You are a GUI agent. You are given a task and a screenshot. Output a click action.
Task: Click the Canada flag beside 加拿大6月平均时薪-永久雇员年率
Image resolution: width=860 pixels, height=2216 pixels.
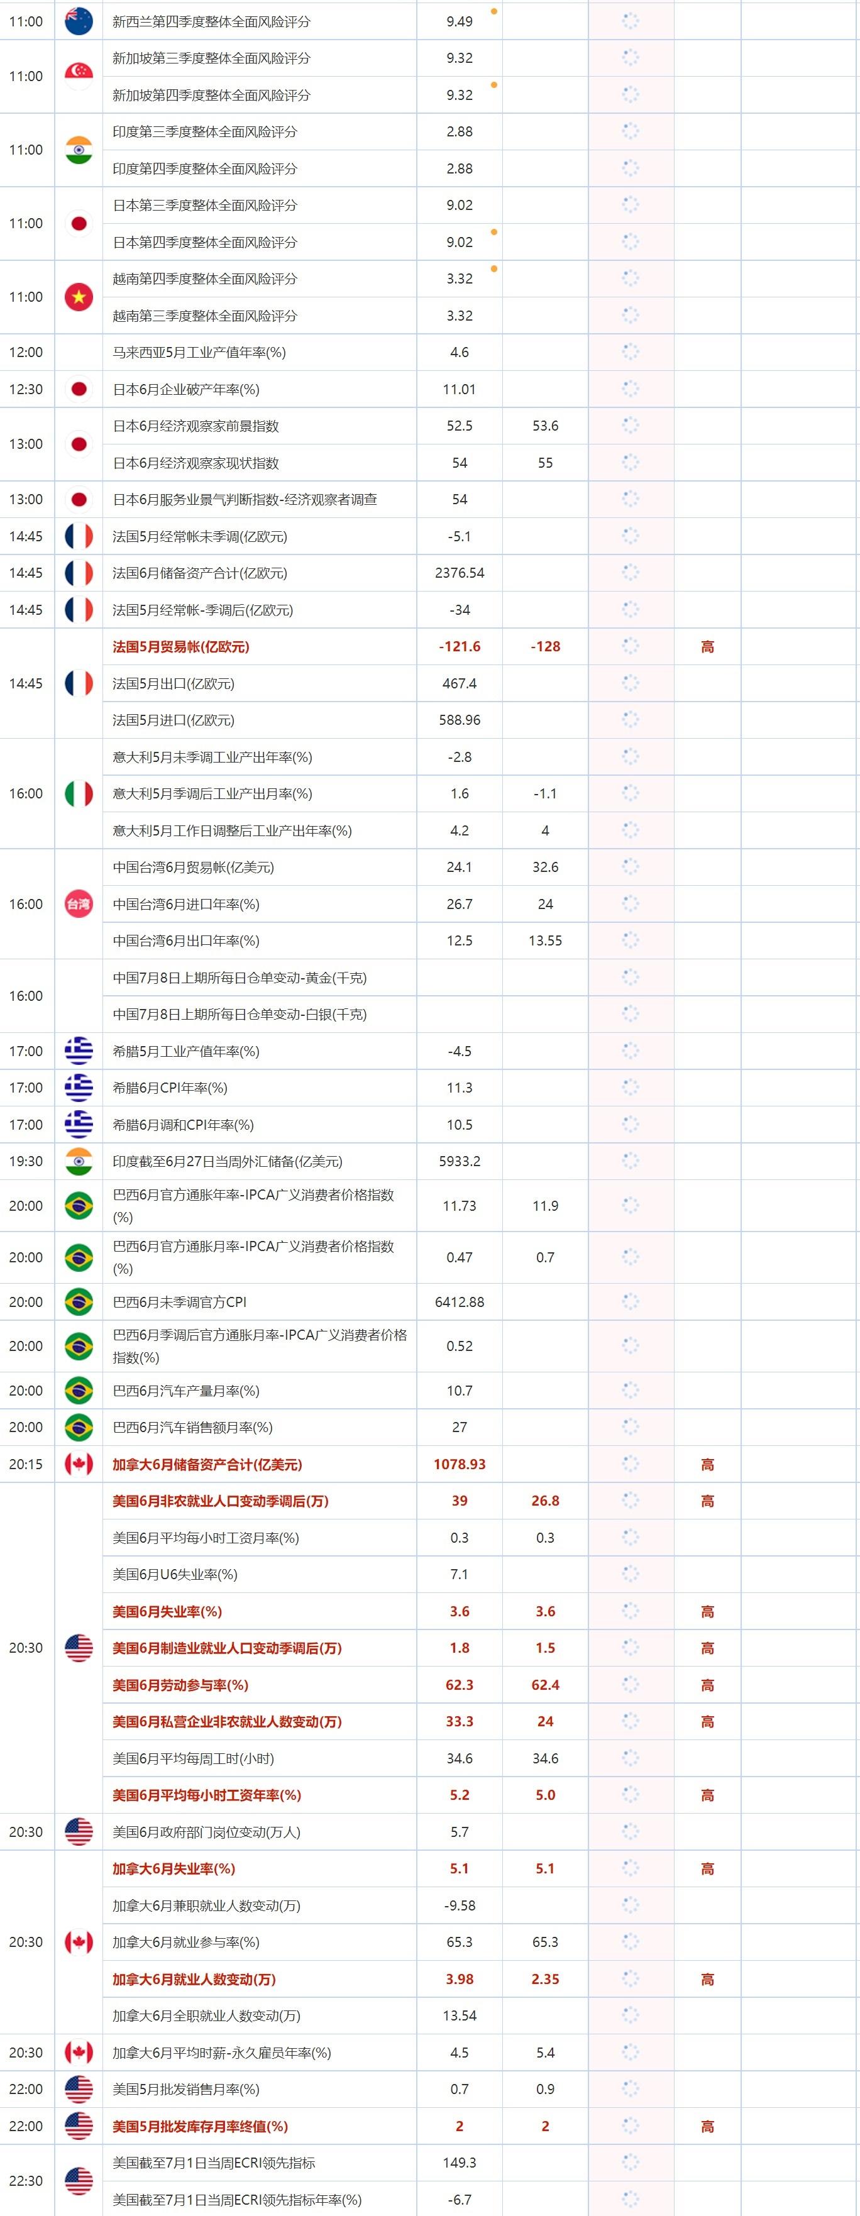pyautogui.click(x=78, y=2053)
